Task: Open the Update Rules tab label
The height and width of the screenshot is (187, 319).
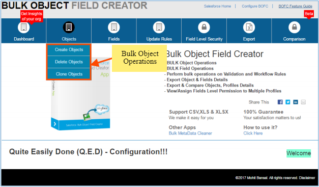Action: coord(159,39)
